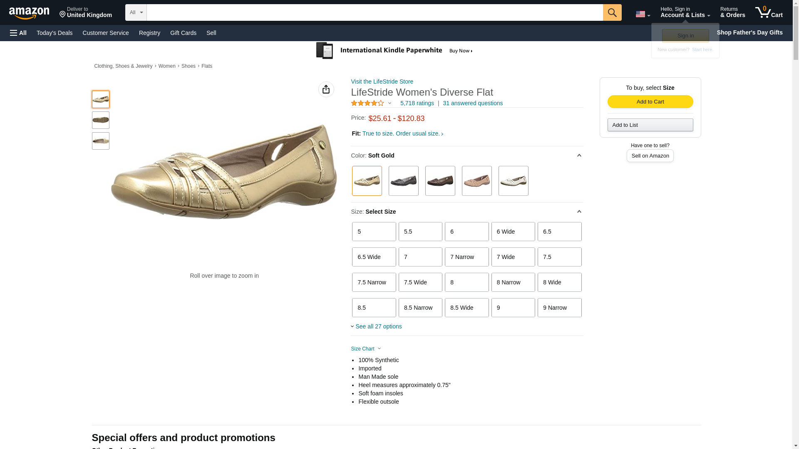
Task: Click the magnifying glass search button
Action: tap(612, 12)
